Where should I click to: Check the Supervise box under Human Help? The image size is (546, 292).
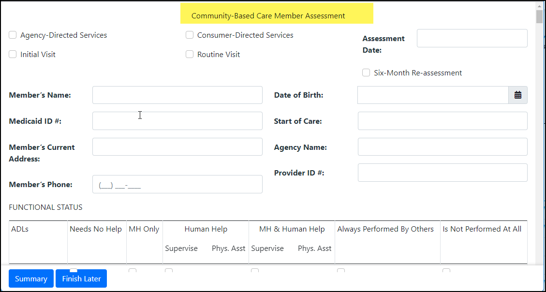coord(168,271)
